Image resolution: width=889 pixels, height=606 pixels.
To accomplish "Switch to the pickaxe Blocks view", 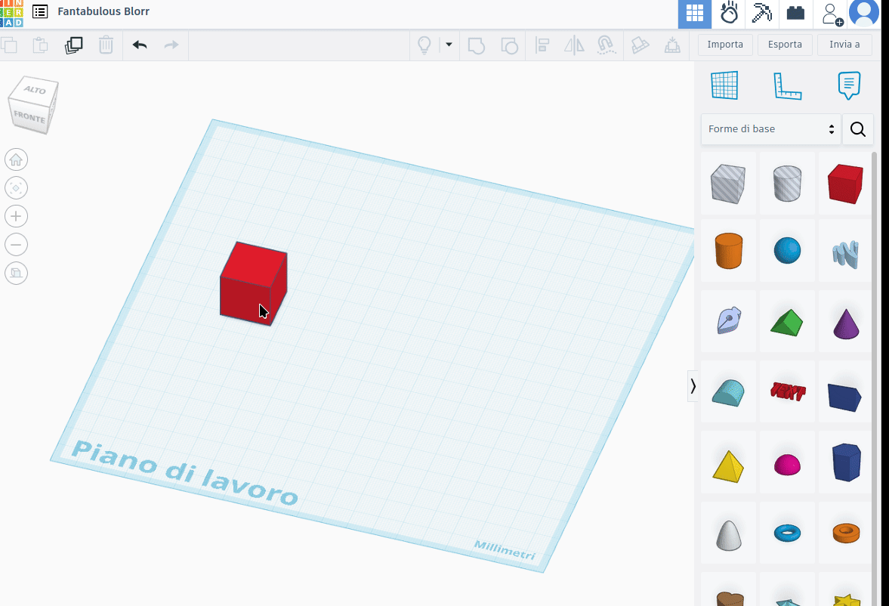I will tap(762, 14).
